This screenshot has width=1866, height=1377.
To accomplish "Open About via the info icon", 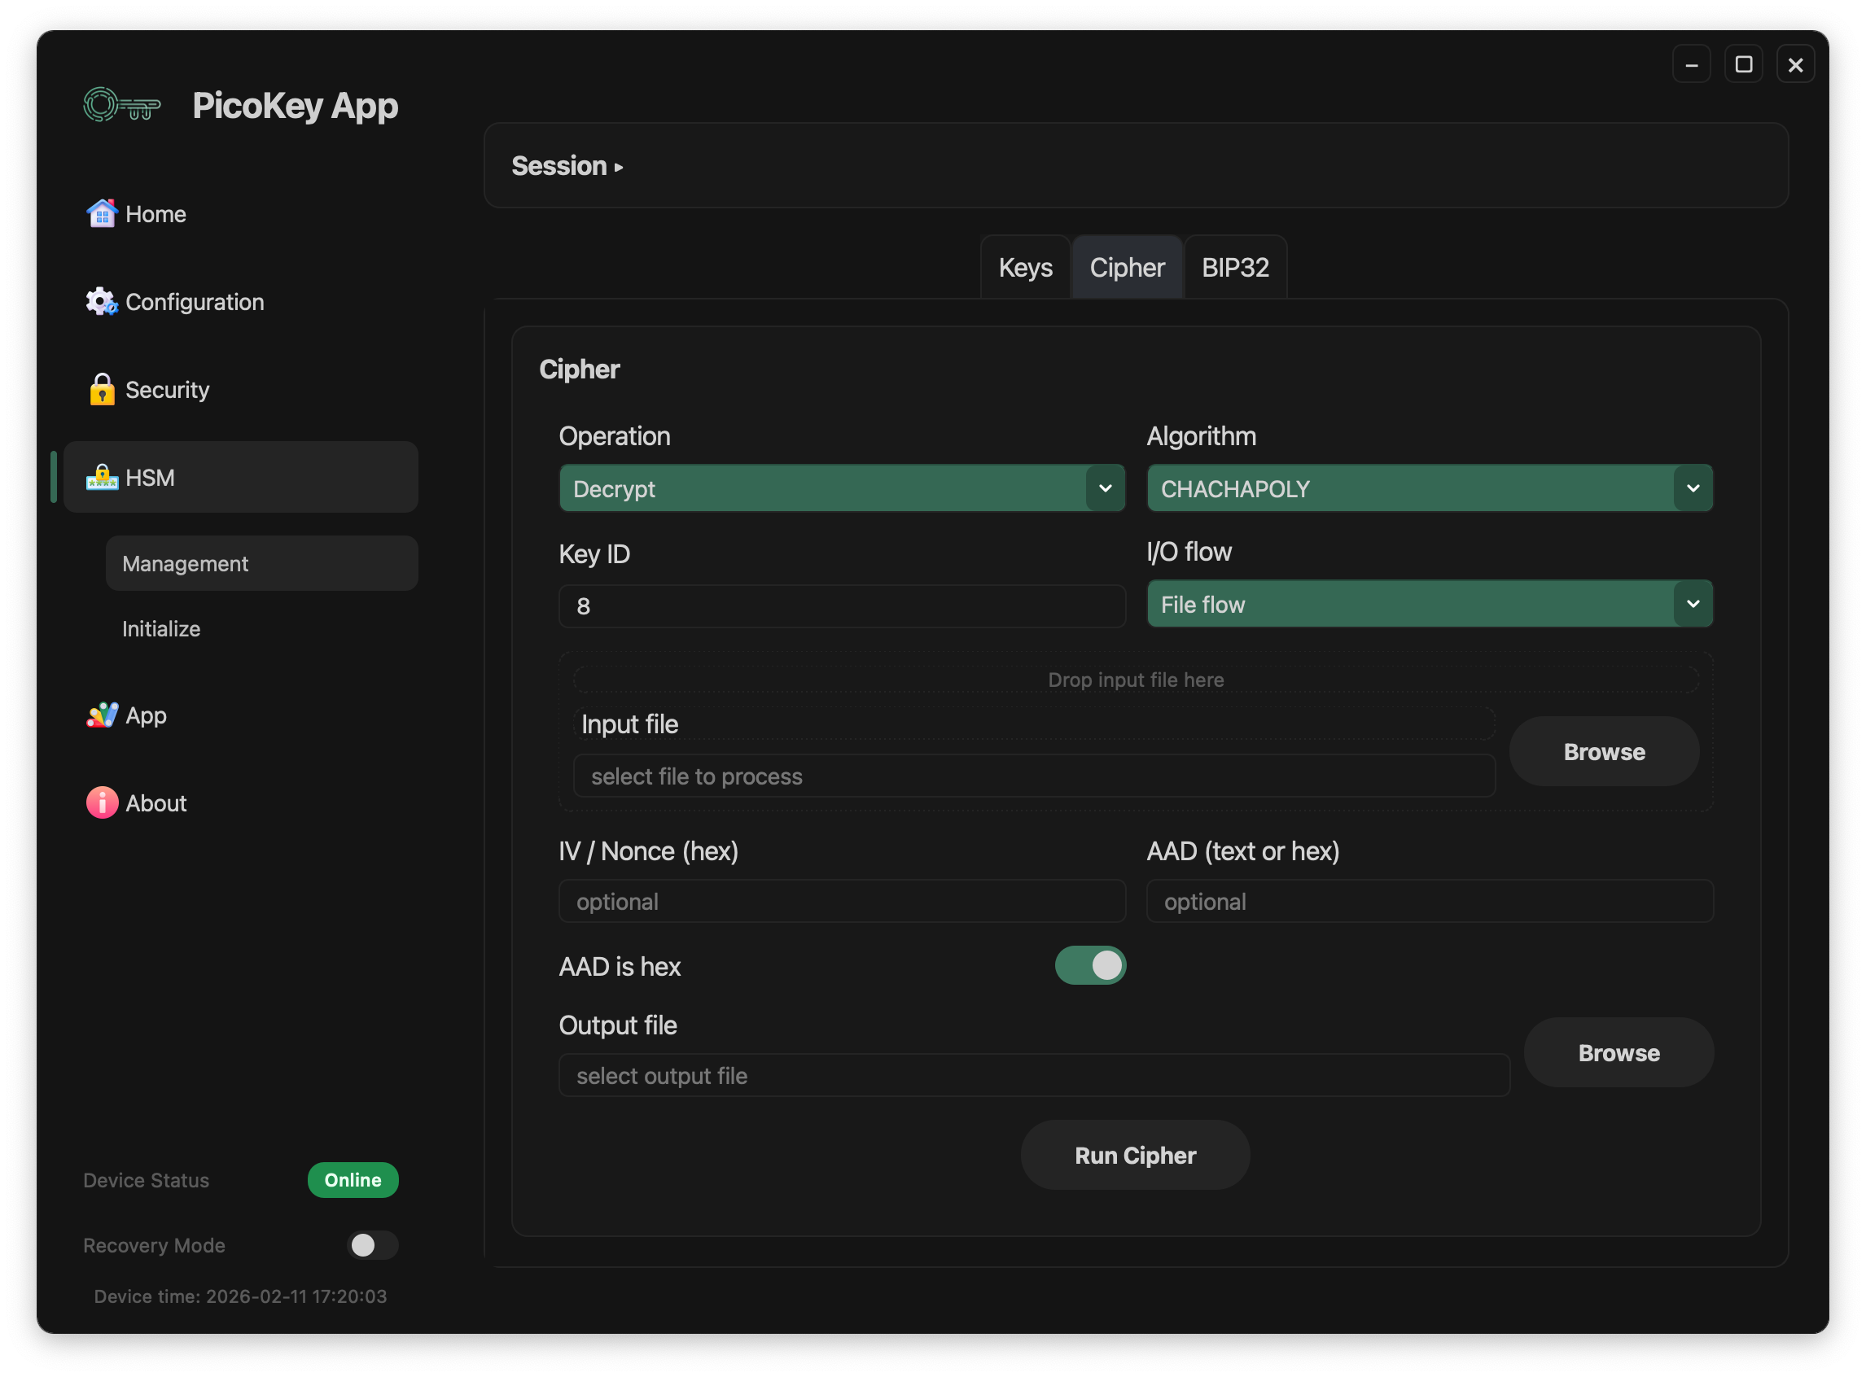I will (x=102, y=802).
